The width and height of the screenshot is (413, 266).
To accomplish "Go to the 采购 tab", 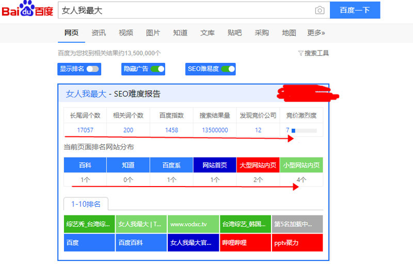I will [262, 32].
